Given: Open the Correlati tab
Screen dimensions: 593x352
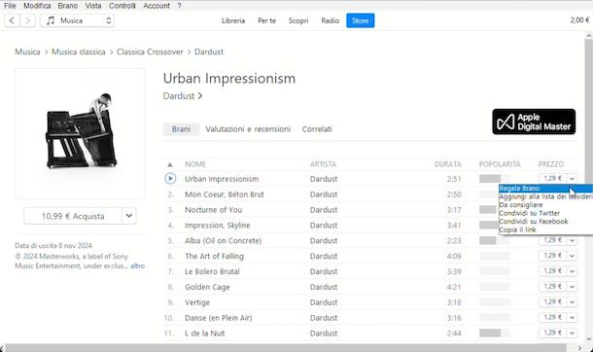Looking at the screenshot, I should [x=317, y=129].
